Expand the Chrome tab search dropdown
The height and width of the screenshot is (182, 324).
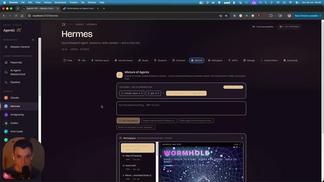coord(18,8)
